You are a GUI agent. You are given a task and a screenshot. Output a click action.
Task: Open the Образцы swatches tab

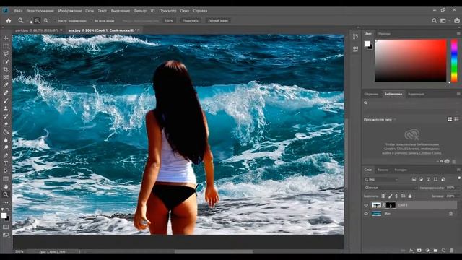coord(383,34)
